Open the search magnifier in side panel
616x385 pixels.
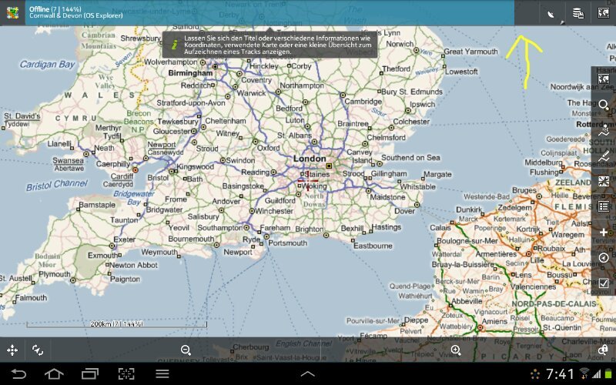[x=604, y=105]
